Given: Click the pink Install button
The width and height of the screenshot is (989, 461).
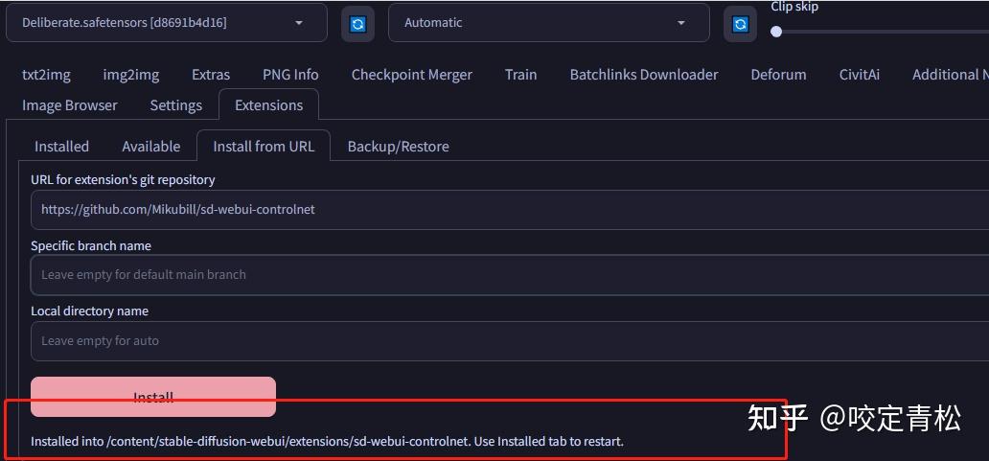Looking at the screenshot, I should [153, 397].
